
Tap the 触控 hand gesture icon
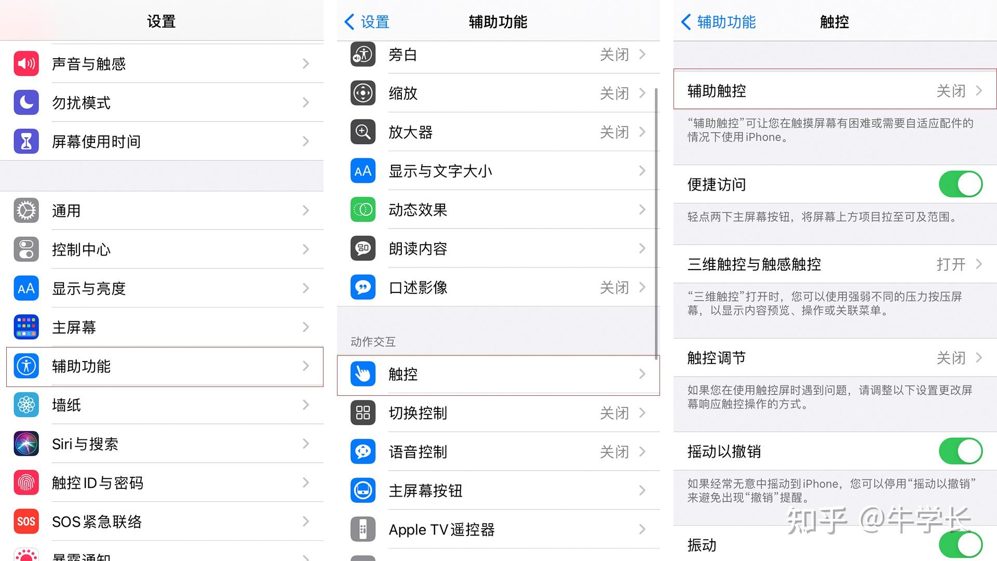(x=362, y=374)
